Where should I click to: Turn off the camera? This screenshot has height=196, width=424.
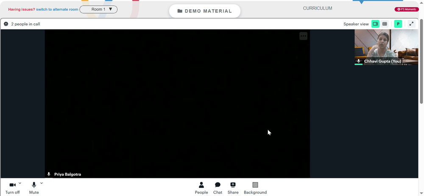[12, 188]
